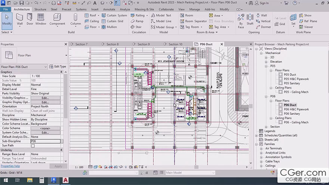Viewport: 329px width, 185px height.
Task: Select the Room Separator tool
Action: (x=193, y=21)
